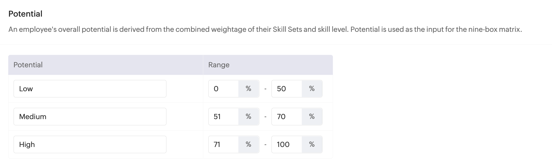Click the Low potential name field
The image size is (552, 165).
pos(90,89)
